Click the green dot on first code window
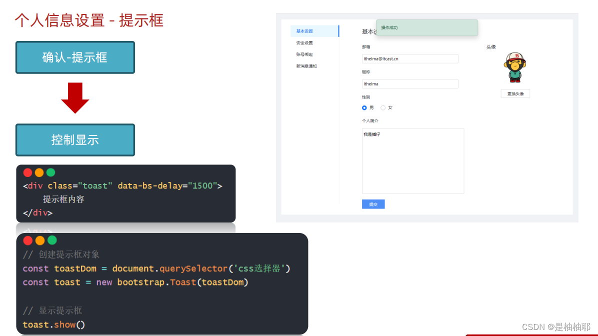 pyautogui.click(x=50, y=172)
